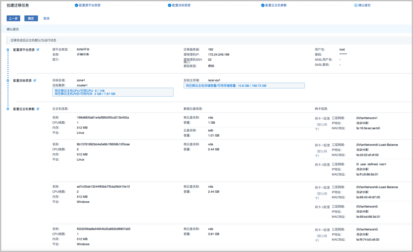Click VM name 169d6833a61e4af69fd5f0cd213b455a
The image size is (413, 252).
(103, 118)
